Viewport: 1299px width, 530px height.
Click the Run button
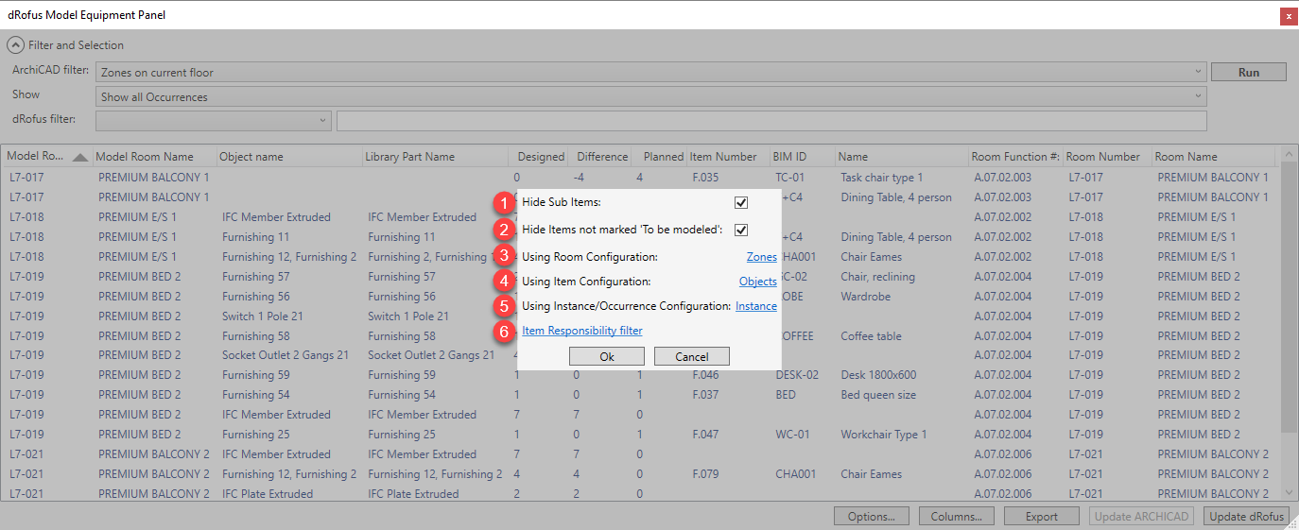(1248, 72)
